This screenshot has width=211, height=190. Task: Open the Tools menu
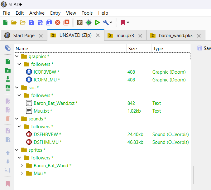87,13
